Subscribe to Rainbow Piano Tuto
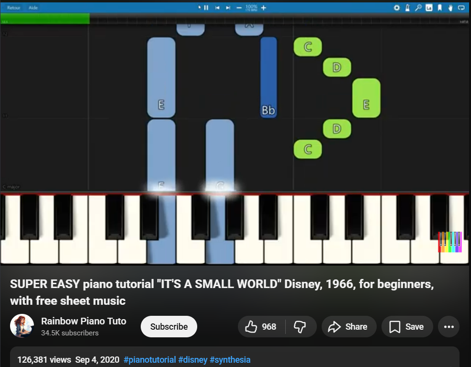 pos(168,327)
